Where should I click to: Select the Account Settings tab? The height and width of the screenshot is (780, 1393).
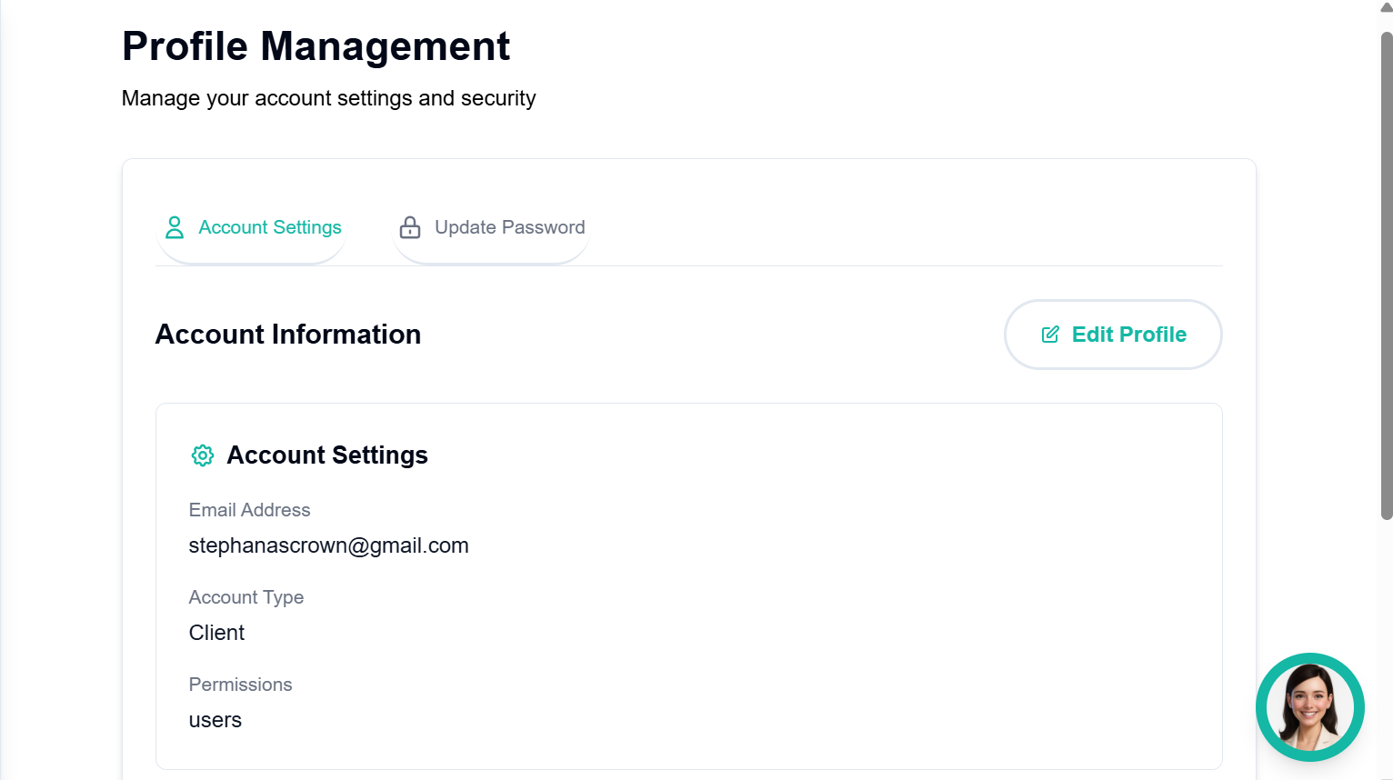pyautogui.click(x=269, y=227)
